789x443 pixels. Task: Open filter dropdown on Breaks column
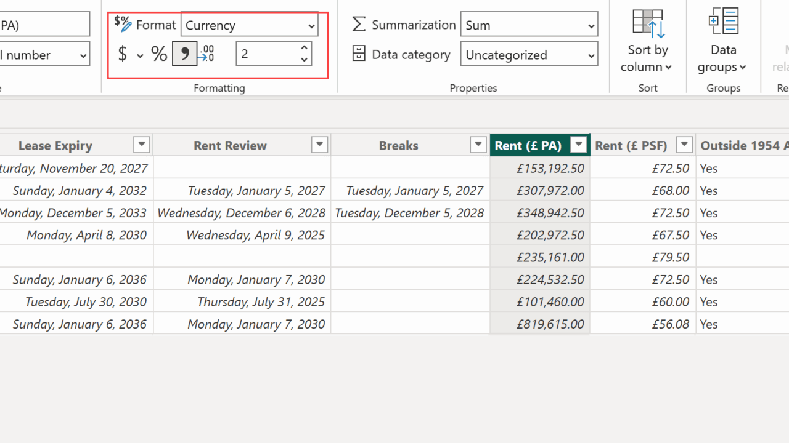click(478, 145)
